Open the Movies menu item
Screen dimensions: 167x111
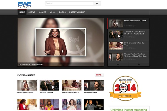[42, 12]
